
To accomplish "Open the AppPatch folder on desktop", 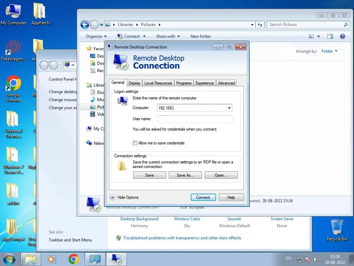I will (x=40, y=14).
